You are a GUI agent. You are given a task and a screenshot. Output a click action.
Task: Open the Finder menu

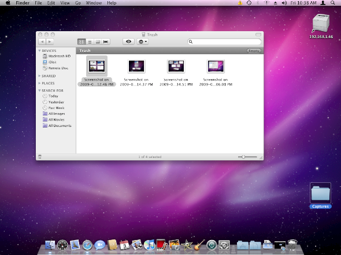23,3
